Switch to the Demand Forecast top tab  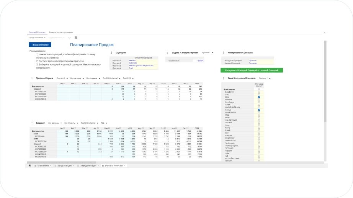coord(37,33)
